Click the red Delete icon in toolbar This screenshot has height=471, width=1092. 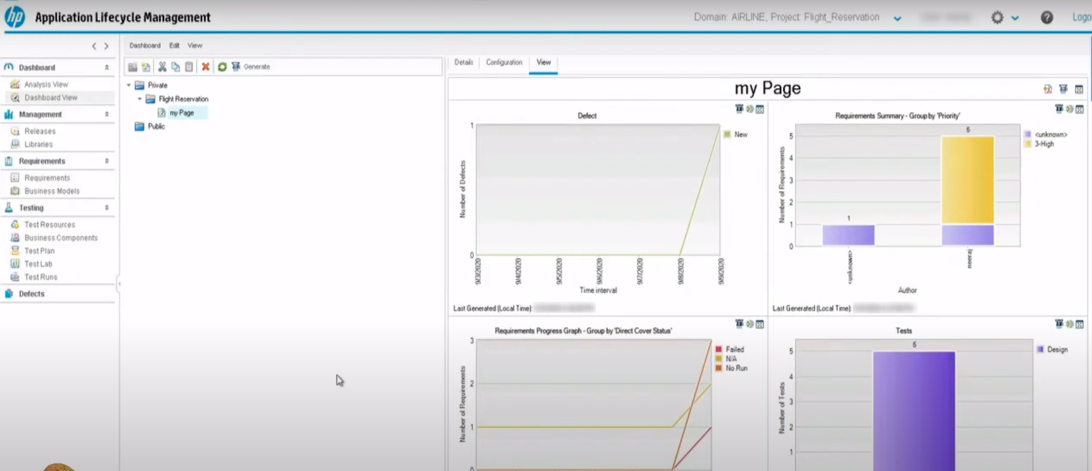[x=205, y=67]
